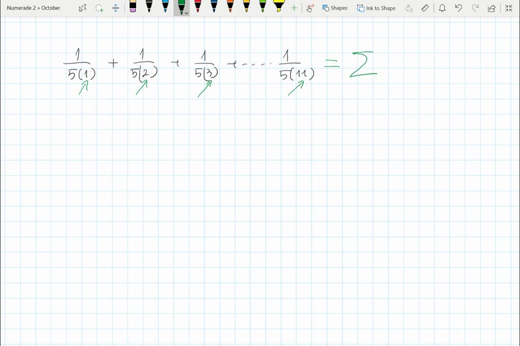This screenshot has width=520, height=346.
Task: Add a new pen with the plus
Action: [x=294, y=8]
